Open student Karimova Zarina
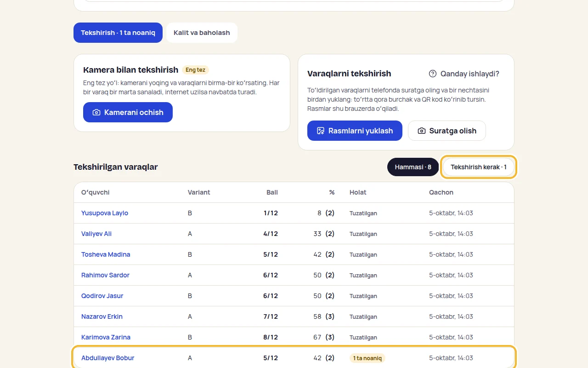The height and width of the screenshot is (368, 588). coord(106,337)
